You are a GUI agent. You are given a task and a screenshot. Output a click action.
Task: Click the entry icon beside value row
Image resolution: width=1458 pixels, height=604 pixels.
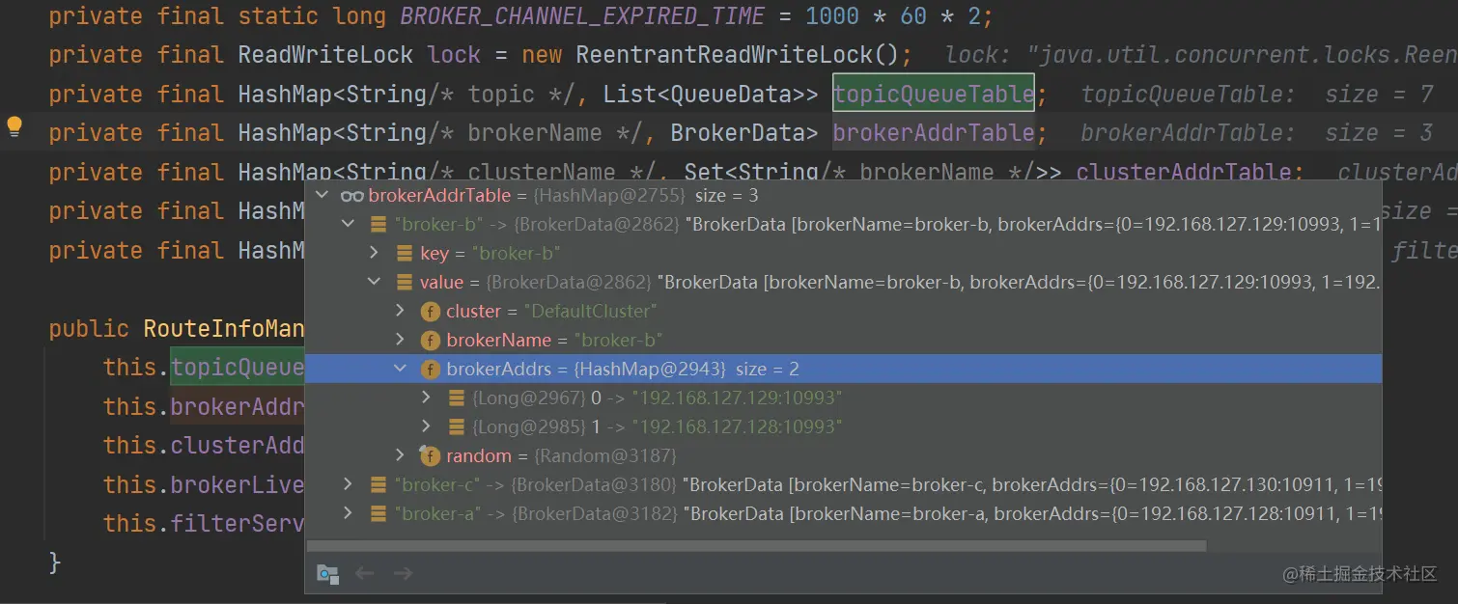pos(405,283)
